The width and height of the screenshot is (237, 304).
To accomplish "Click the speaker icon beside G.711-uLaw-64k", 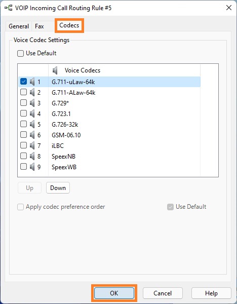I will 32,82.
